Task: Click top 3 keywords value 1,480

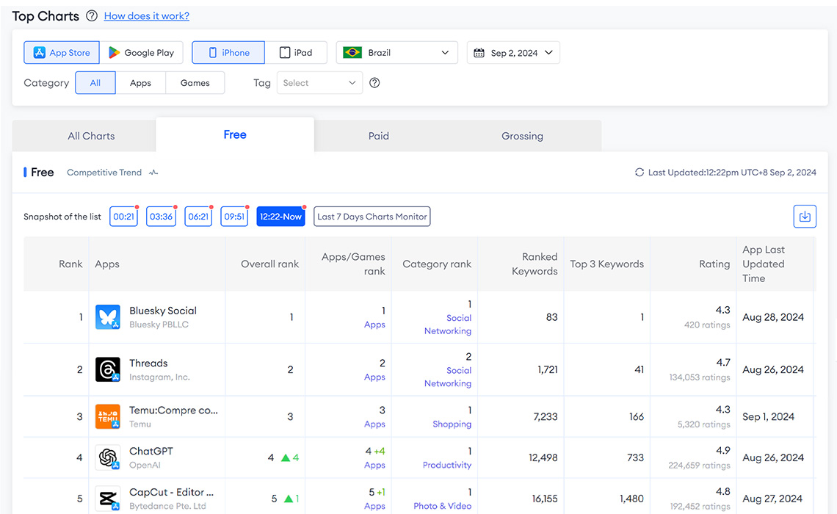Action: tap(631, 499)
